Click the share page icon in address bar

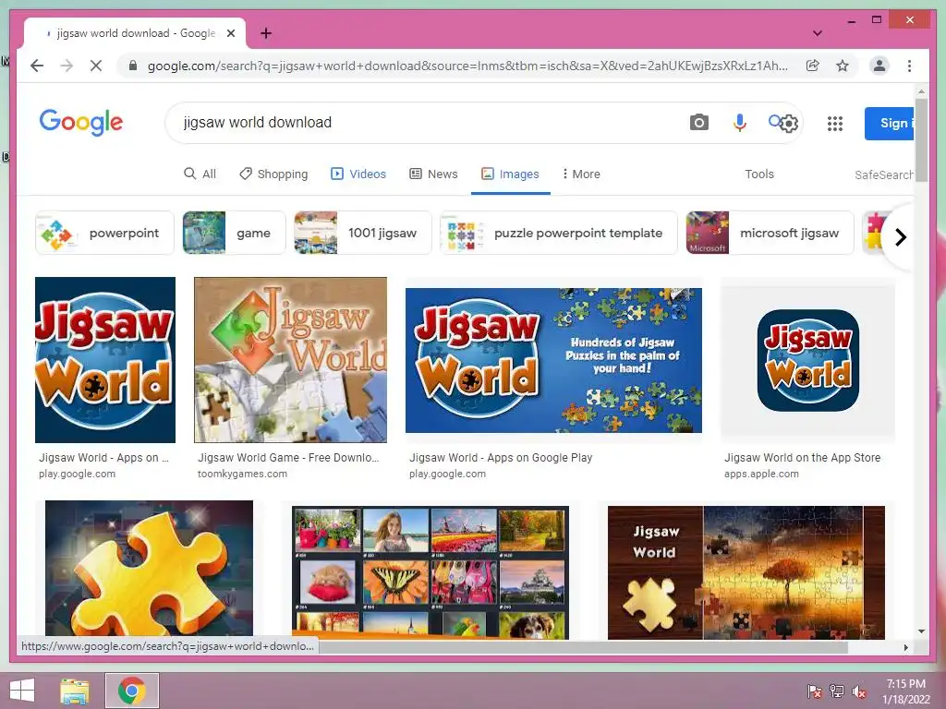click(x=813, y=66)
